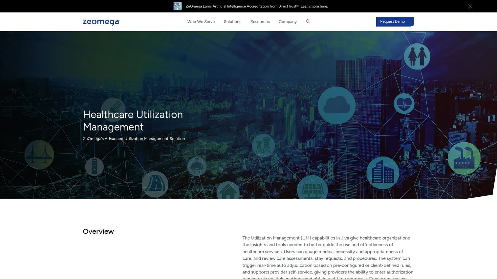Open the Solutions menu
497x279 pixels.
tap(232, 22)
